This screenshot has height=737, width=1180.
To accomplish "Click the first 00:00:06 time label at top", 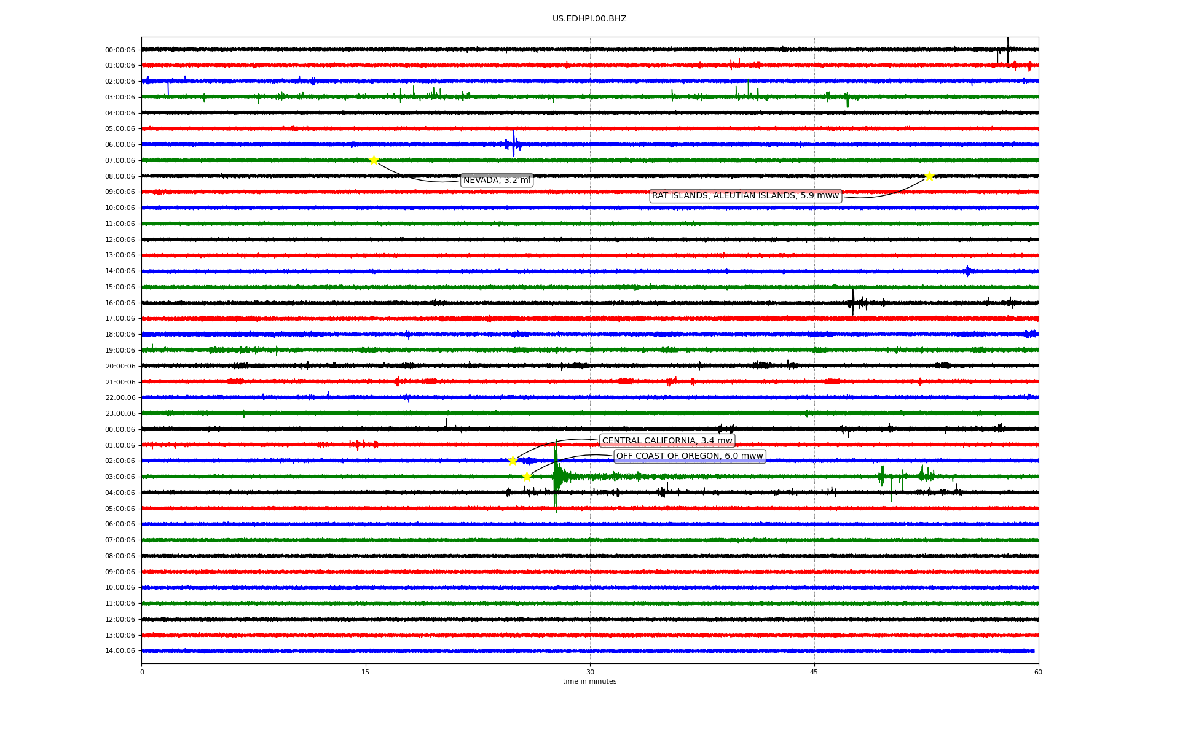I will coord(120,50).
